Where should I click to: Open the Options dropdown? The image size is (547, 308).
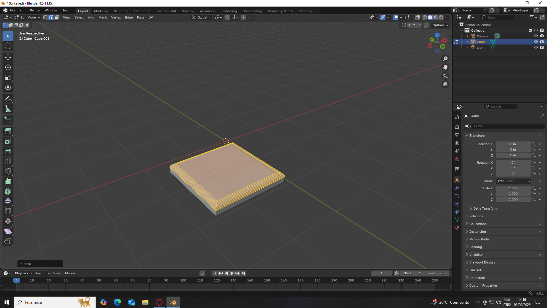point(440,25)
